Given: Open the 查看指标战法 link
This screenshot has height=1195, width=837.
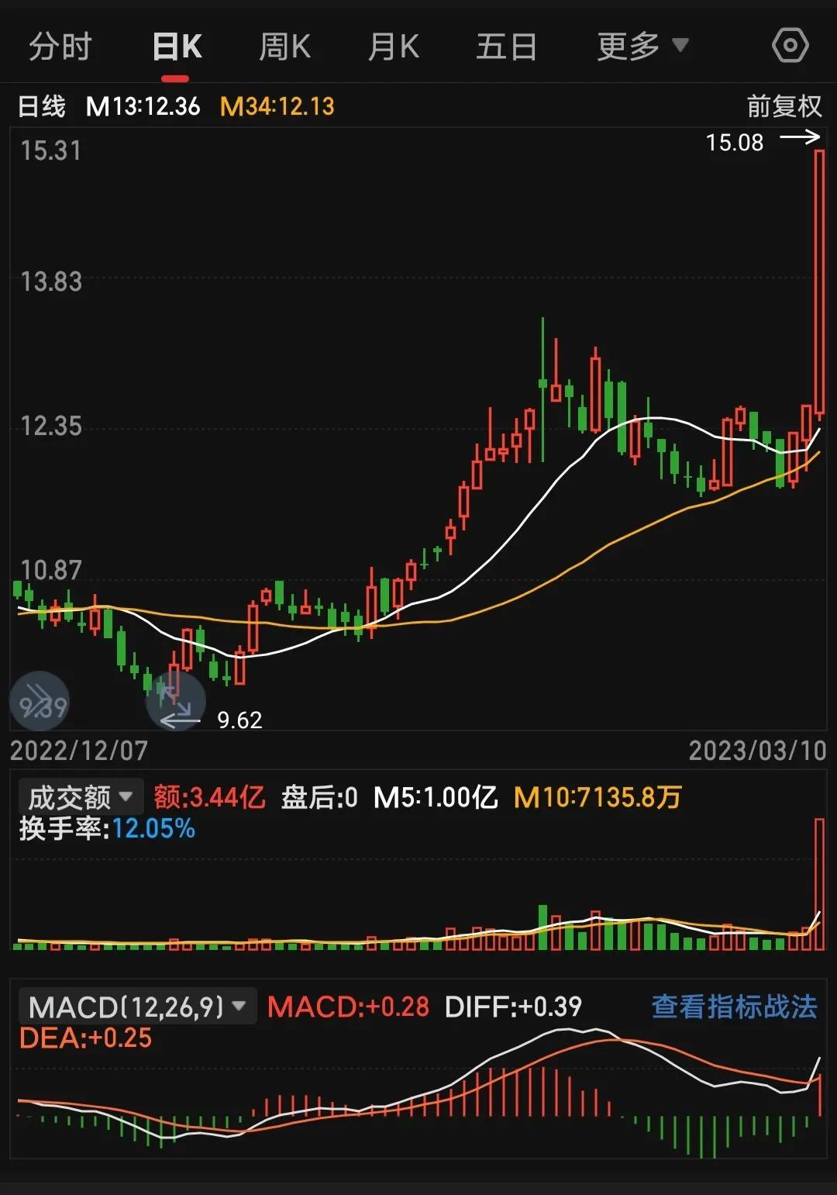Looking at the screenshot, I should pyautogui.click(x=734, y=1007).
